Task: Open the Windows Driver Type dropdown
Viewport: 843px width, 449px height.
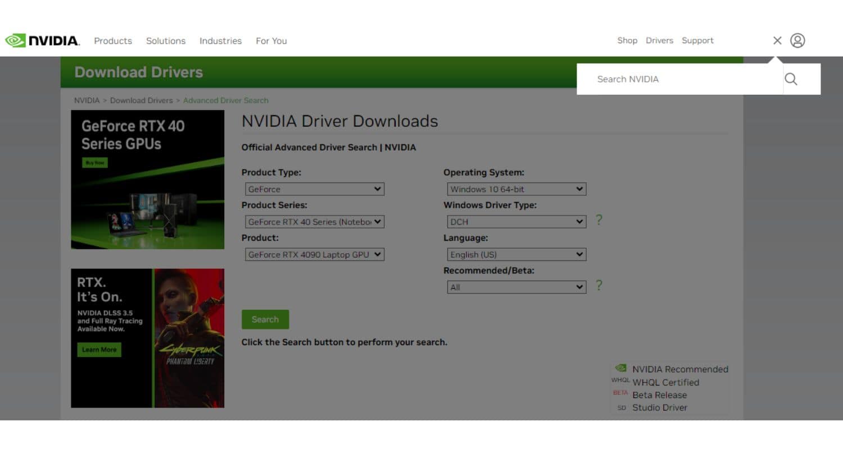Action: [516, 222]
